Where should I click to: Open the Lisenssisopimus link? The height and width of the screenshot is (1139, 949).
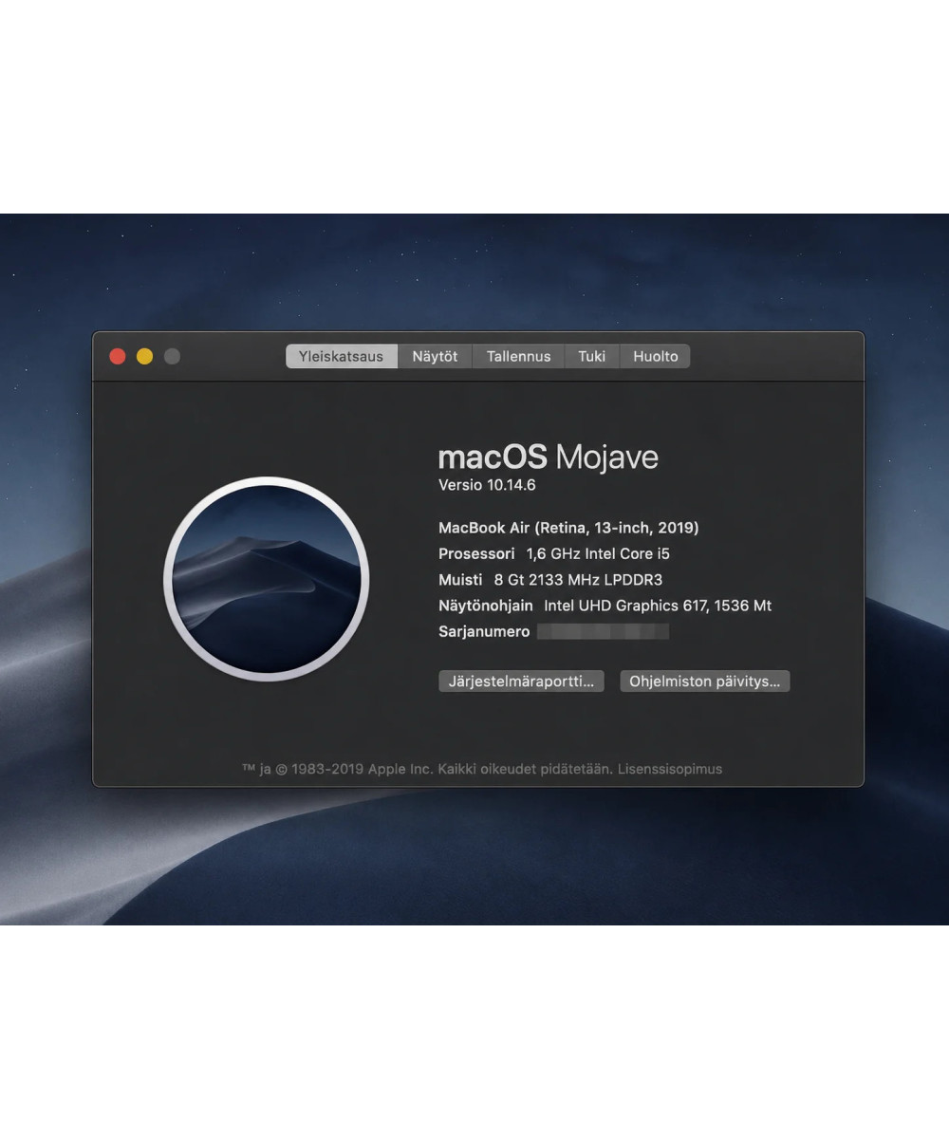[670, 769]
